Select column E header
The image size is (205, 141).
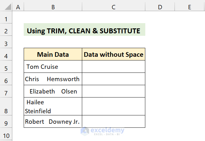click(x=189, y=7)
